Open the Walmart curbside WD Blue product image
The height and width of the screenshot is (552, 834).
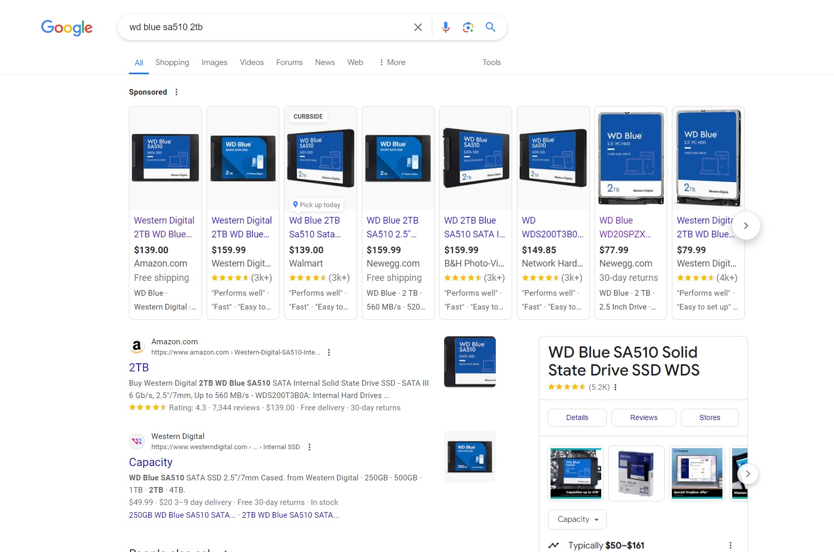[320, 159]
